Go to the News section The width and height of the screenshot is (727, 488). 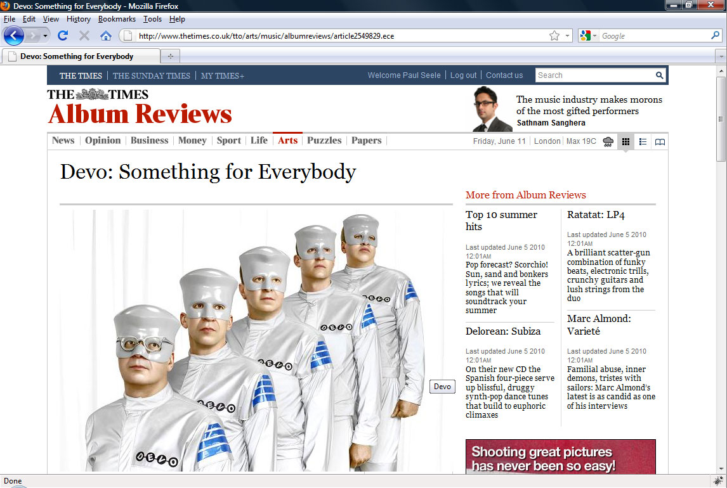coord(63,140)
